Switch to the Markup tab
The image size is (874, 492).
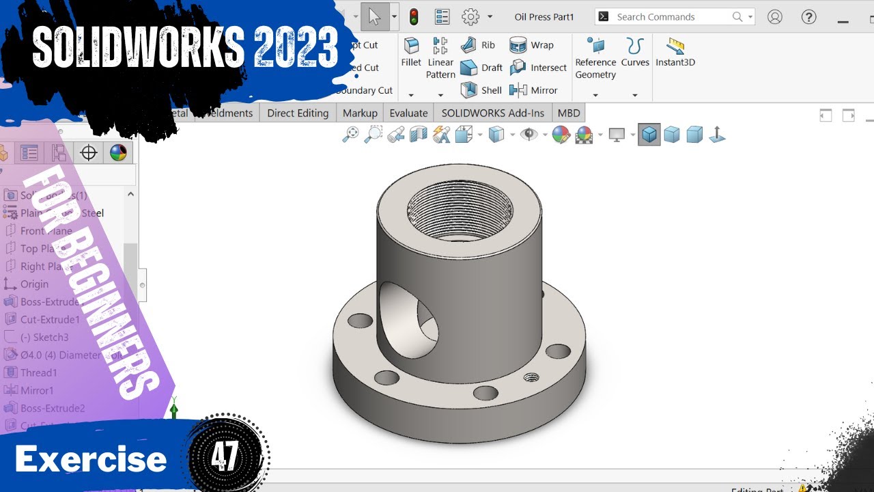point(360,113)
